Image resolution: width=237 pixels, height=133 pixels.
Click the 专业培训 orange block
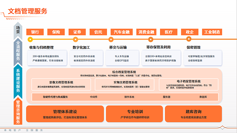(x=134, y=114)
